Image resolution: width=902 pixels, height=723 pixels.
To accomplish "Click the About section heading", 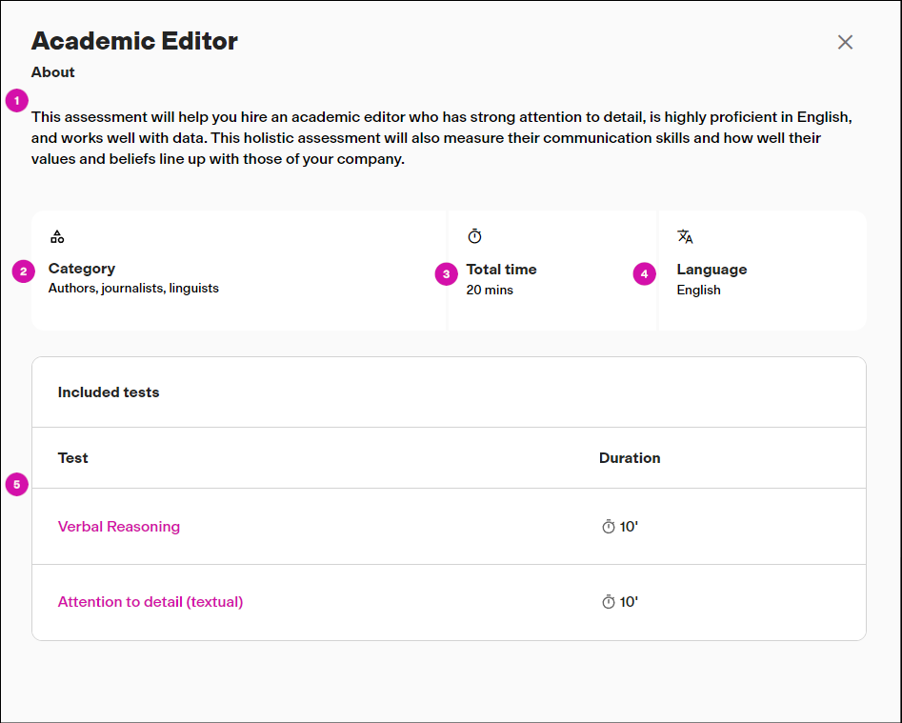I will [52, 71].
